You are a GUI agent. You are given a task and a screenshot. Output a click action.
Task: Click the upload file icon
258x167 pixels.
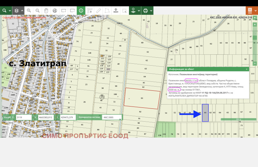tap(116, 11)
